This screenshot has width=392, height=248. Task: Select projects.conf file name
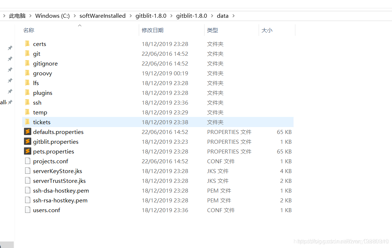(50, 161)
